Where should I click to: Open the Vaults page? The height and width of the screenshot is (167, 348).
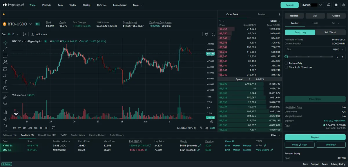click(x=72, y=5)
